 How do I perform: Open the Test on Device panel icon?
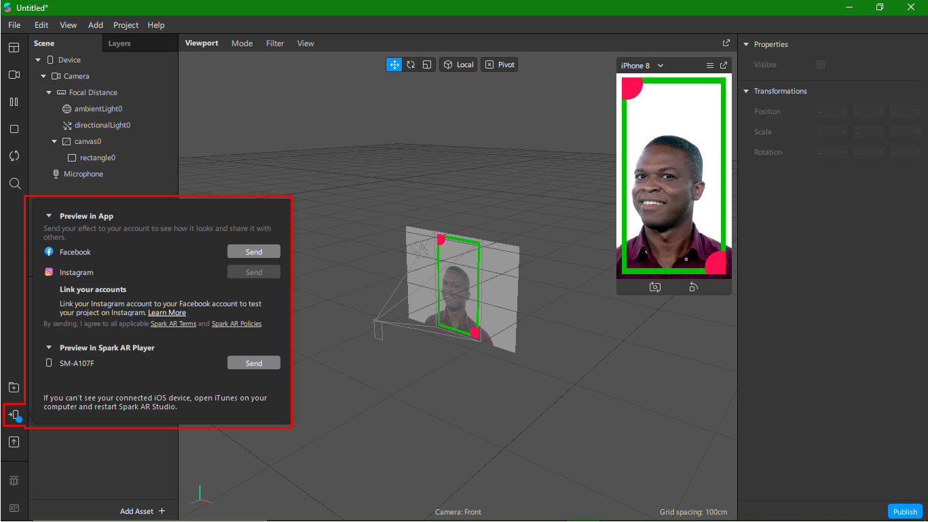click(14, 416)
